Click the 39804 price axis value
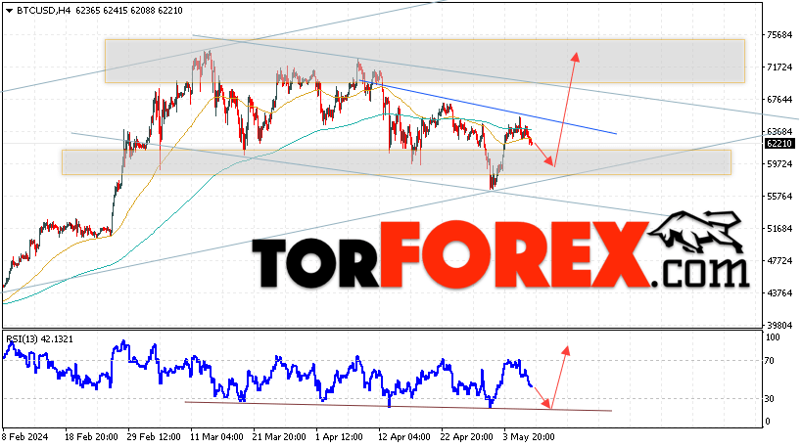 pyautogui.click(x=778, y=325)
